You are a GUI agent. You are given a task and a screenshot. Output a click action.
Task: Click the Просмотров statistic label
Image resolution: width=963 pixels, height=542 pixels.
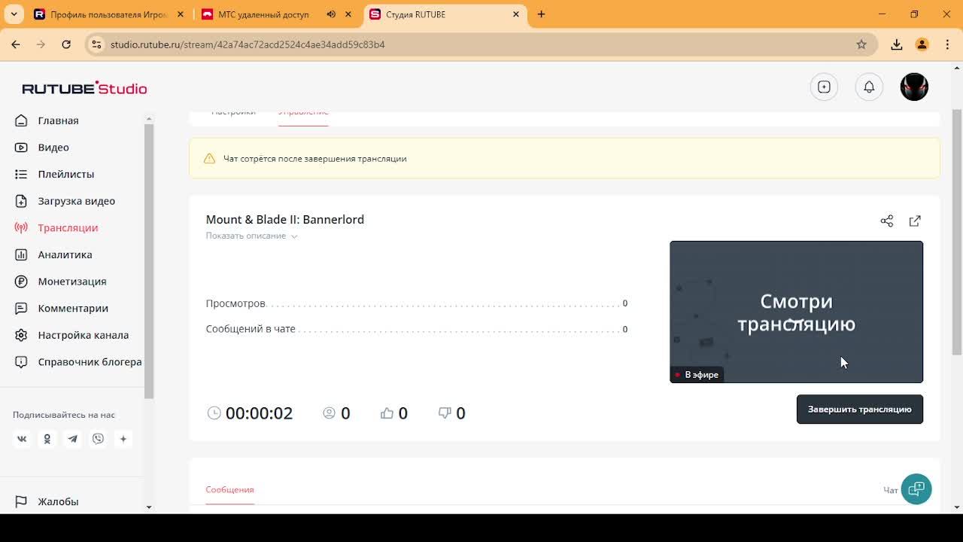235,303
